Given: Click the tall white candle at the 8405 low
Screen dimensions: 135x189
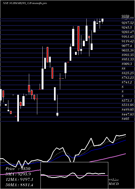Looking at the screenshot, I should pos(18,108).
